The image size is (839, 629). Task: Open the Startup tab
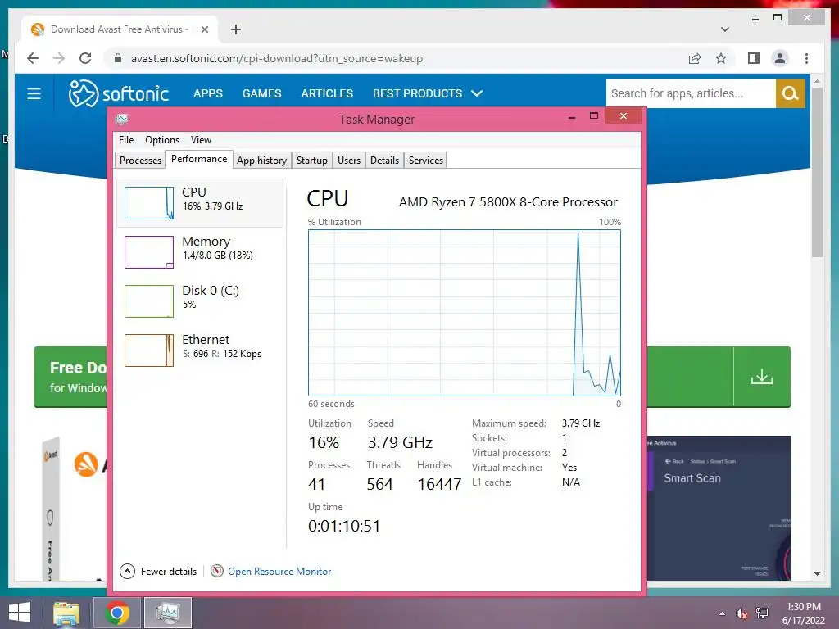pos(312,161)
